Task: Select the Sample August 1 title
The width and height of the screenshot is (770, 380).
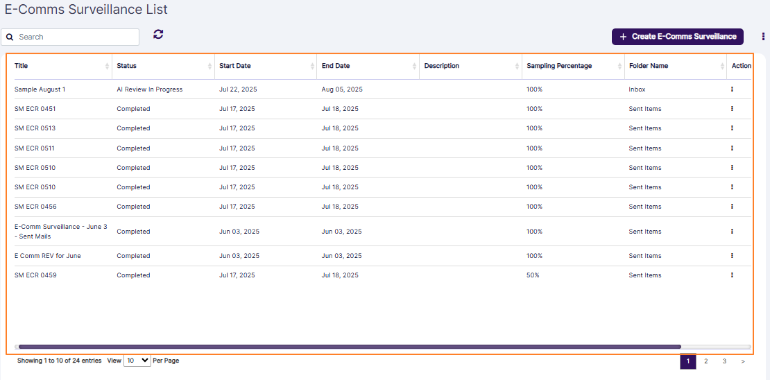Action: coord(40,89)
